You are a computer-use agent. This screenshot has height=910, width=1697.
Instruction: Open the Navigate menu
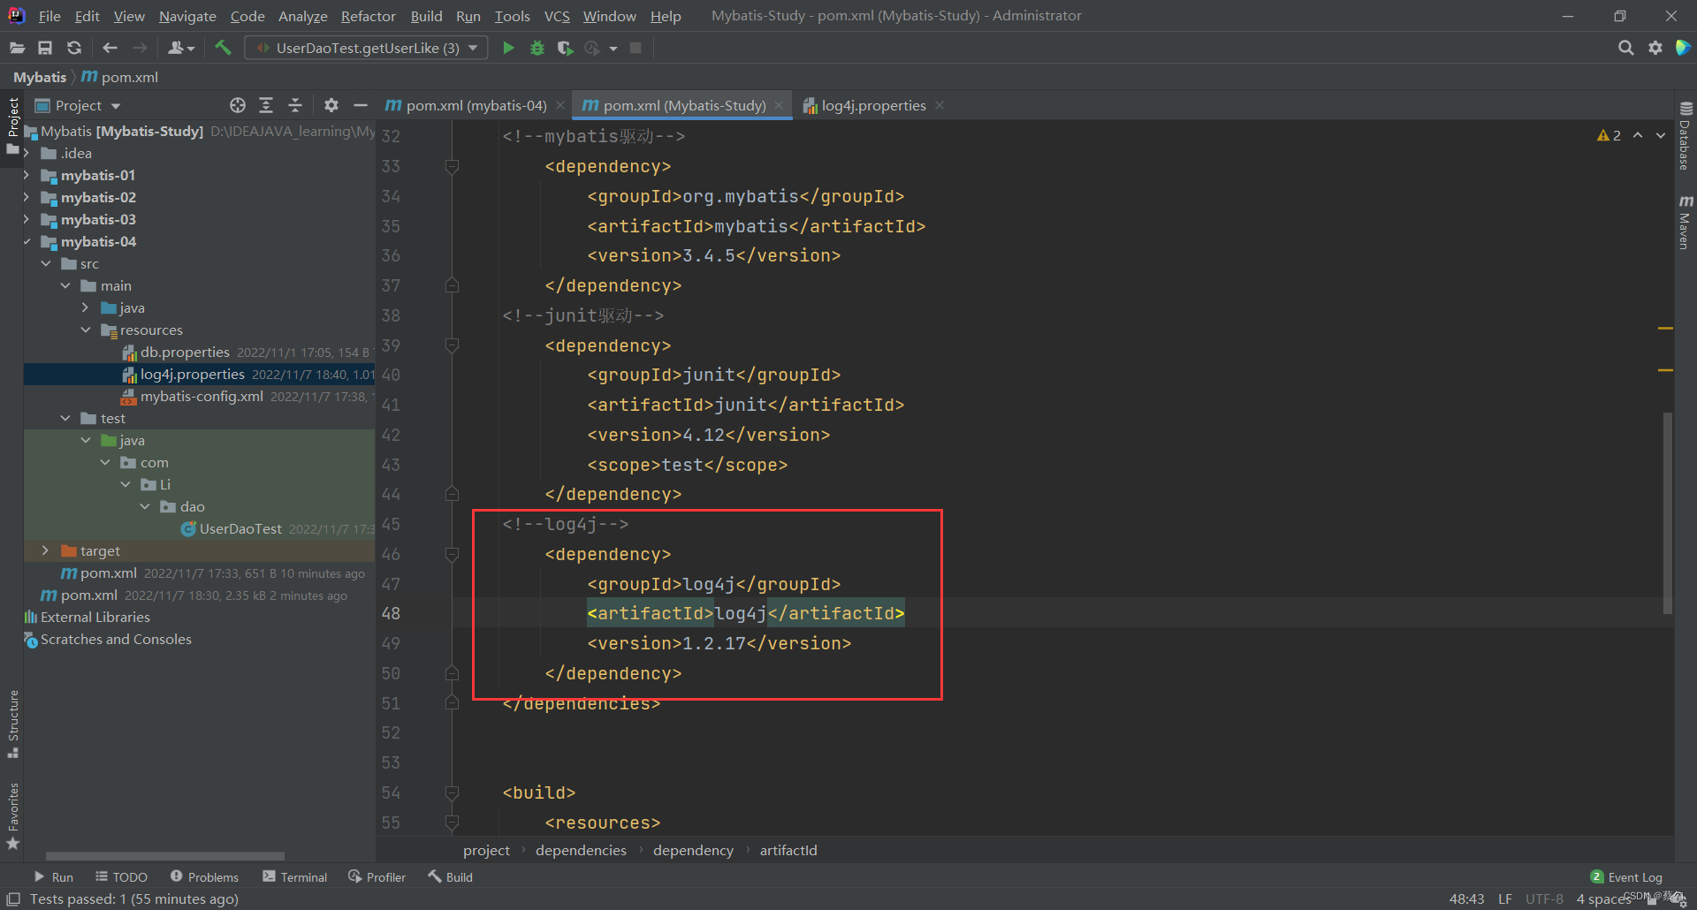coord(187,16)
